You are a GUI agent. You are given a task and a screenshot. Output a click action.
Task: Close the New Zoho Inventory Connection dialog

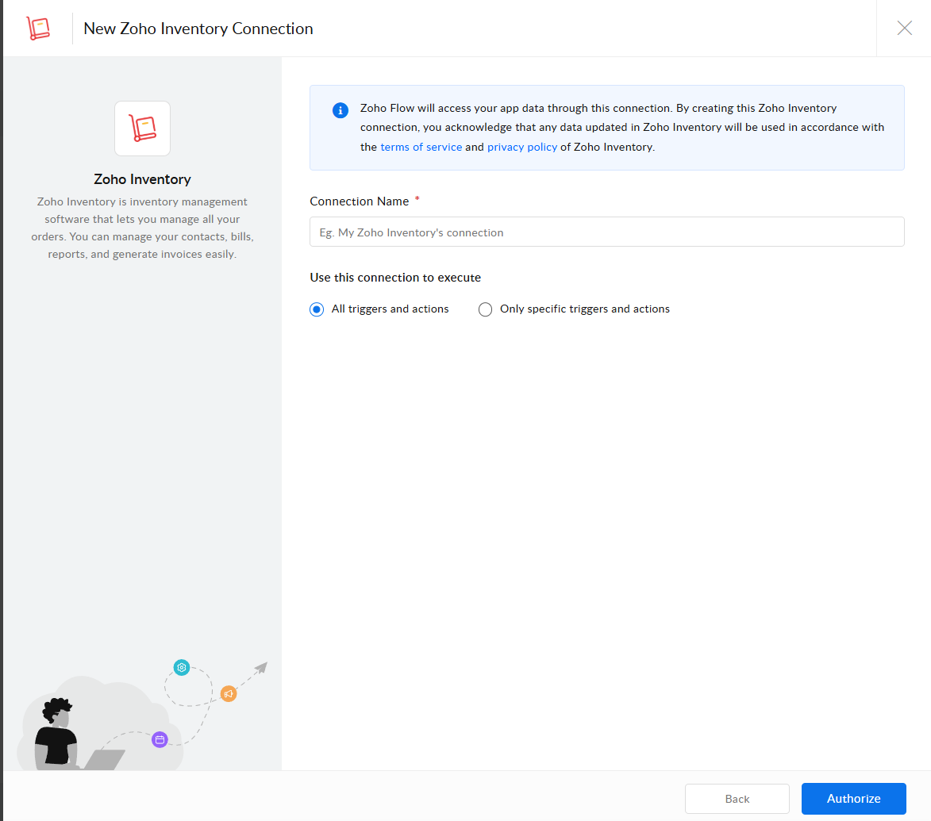(904, 28)
